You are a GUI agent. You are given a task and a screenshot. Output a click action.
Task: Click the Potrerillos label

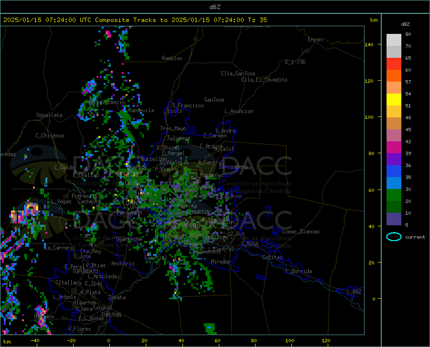(87, 196)
